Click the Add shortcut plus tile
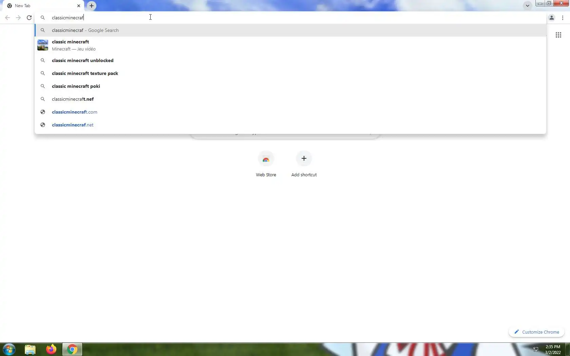 pyautogui.click(x=304, y=164)
